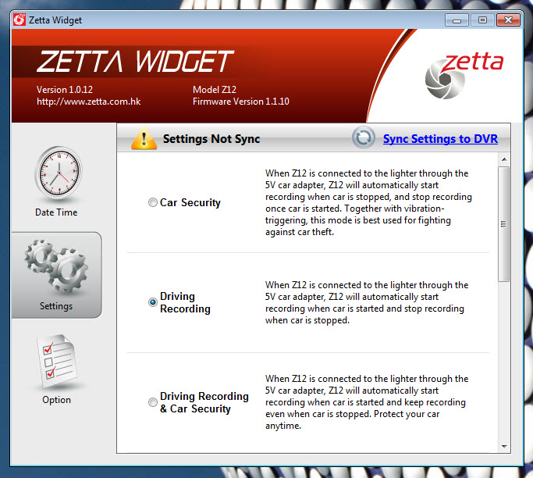Image resolution: width=533 pixels, height=478 pixels.
Task: Click the vertical scrollbar thumb
Action: 504,224
